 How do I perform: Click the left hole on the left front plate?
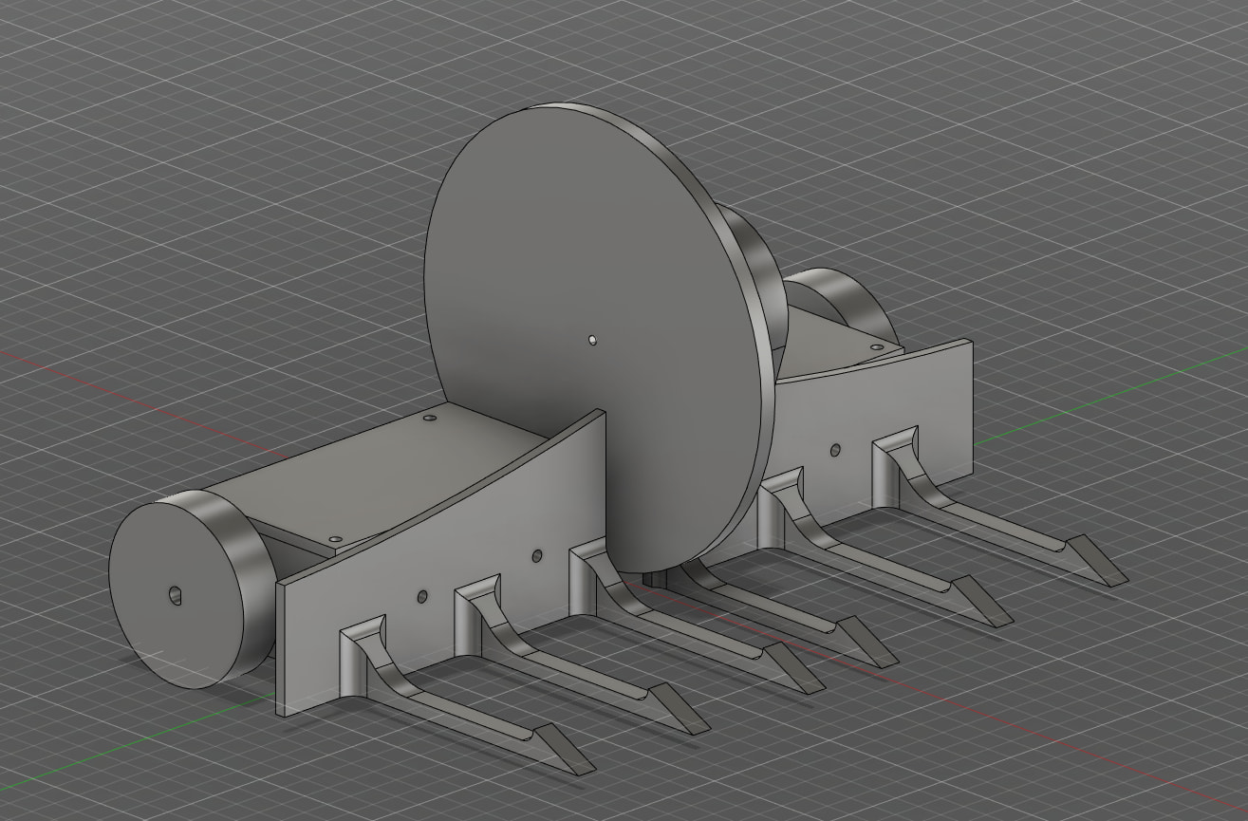point(422,597)
